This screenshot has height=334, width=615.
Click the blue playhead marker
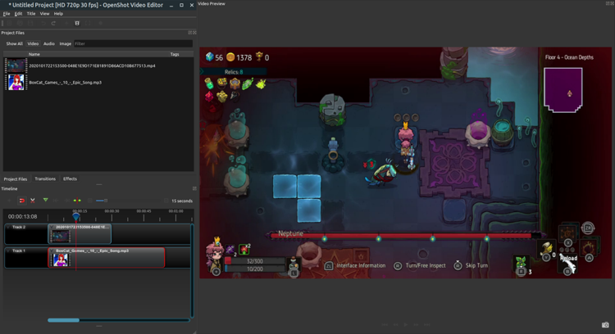pos(76,216)
